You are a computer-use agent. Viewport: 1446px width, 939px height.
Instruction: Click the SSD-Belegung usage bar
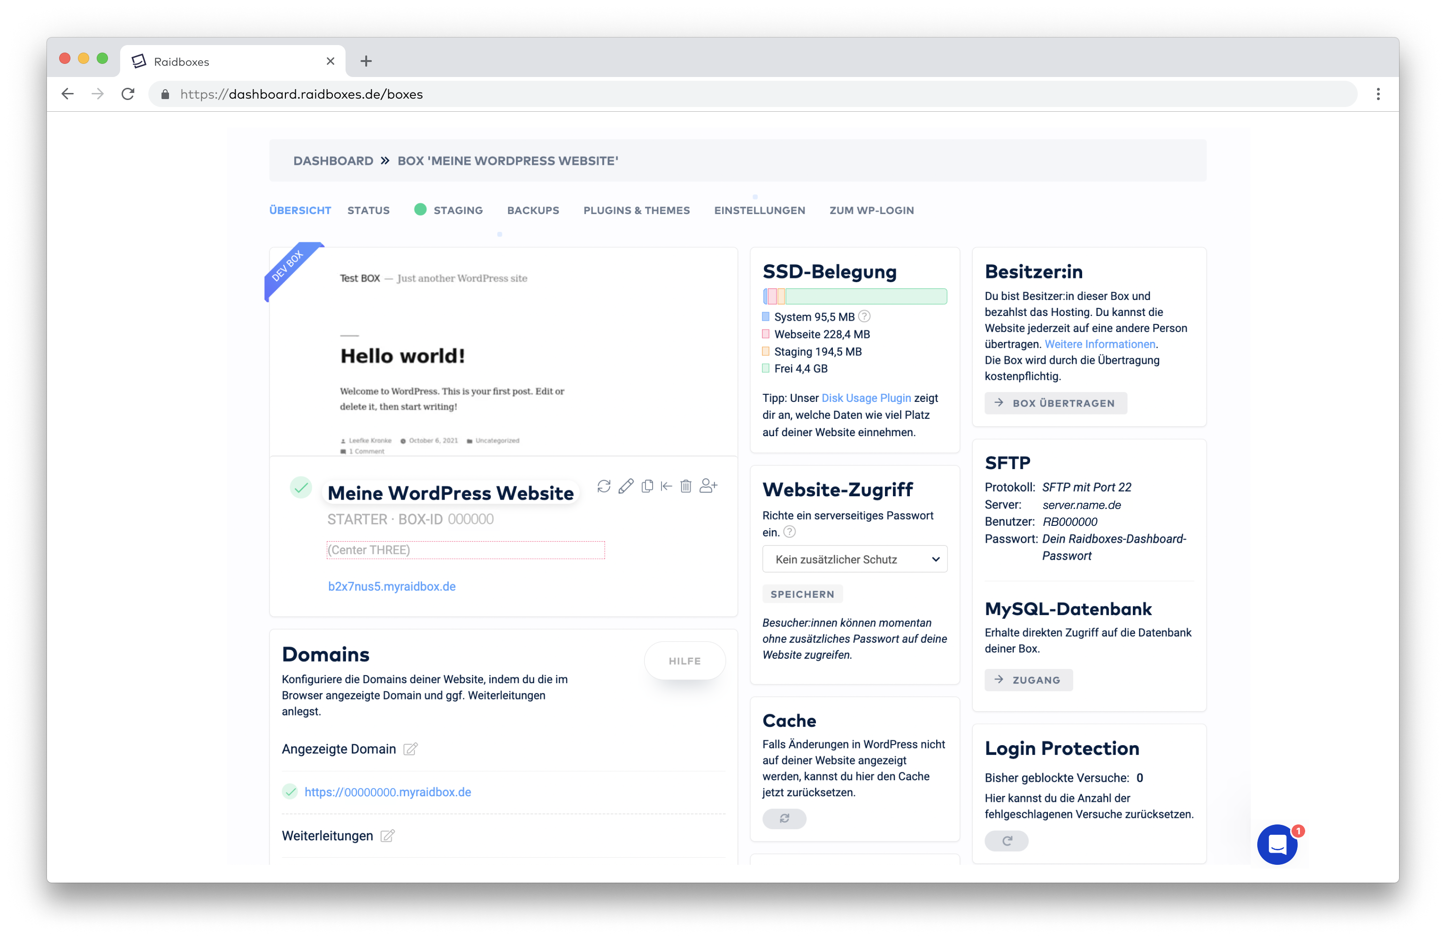(854, 296)
